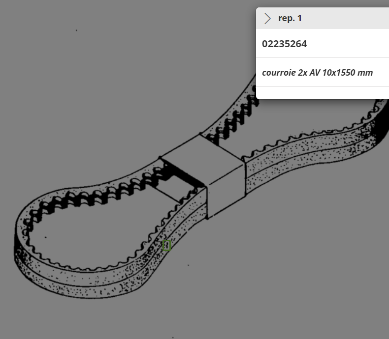Screen dimensions: 389x339
Task: Click the green hotspot marker 1 on belt
Action: (x=167, y=246)
